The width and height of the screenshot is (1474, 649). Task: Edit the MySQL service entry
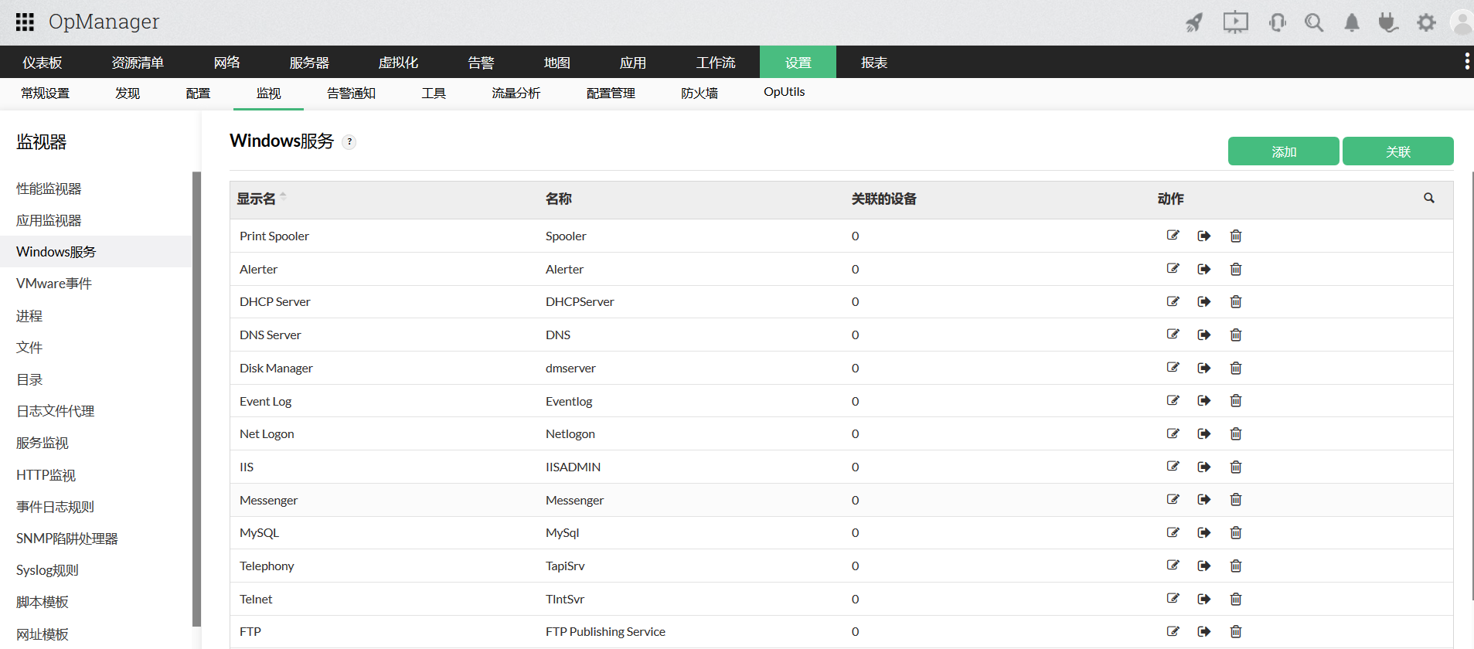pos(1173,532)
